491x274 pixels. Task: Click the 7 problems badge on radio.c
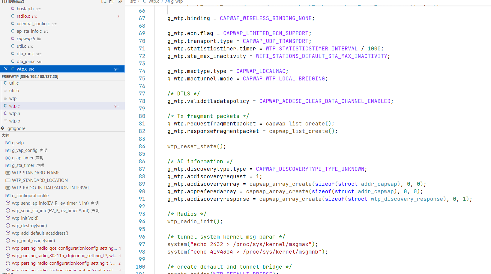pyautogui.click(x=118, y=16)
